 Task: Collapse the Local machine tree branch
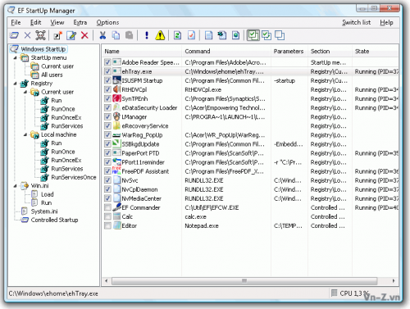pyautogui.click(x=25, y=134)
